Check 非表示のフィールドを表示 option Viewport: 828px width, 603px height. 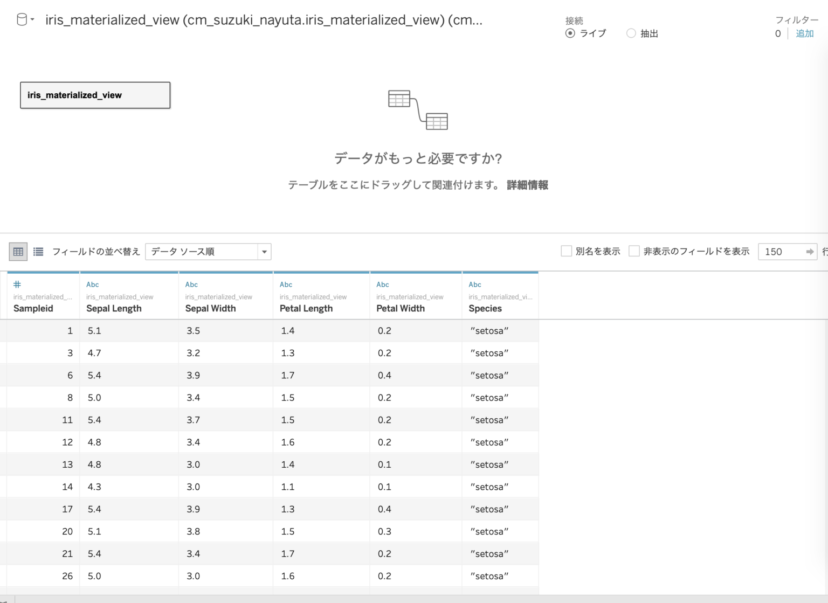(x=634, y=251)
